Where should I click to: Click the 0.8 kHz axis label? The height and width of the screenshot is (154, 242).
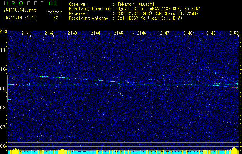coord(3,108)
